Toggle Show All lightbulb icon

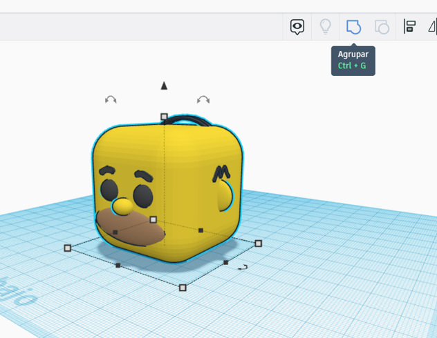[325, 27]
